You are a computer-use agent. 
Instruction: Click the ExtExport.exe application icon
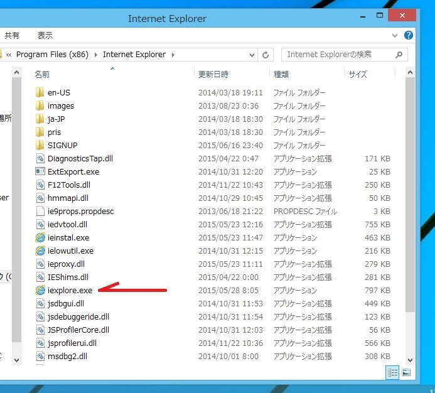pos(40,171)
